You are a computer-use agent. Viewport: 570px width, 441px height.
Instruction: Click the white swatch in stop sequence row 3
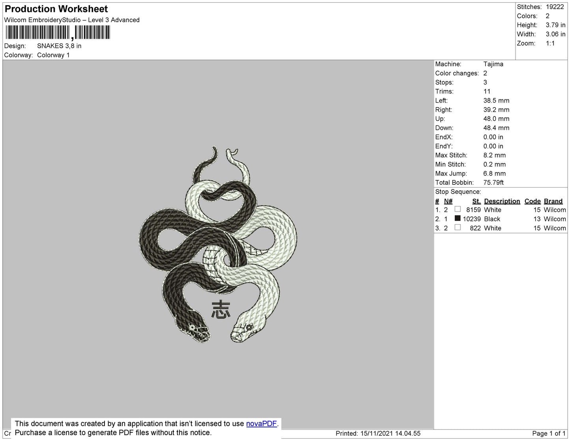(458, 227)
